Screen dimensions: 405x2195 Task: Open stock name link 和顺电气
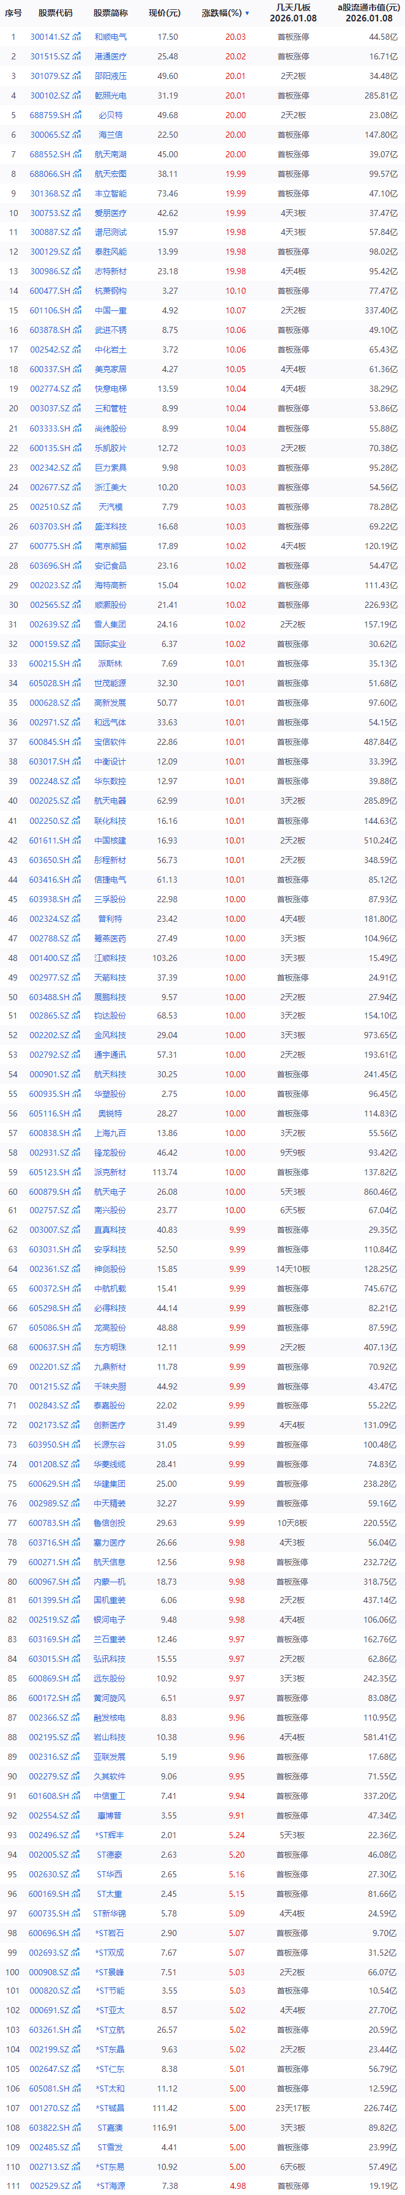point(111,37)
